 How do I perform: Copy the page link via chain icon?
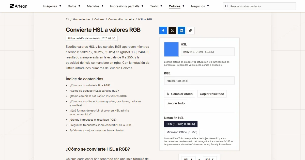(x=191, y=30)
